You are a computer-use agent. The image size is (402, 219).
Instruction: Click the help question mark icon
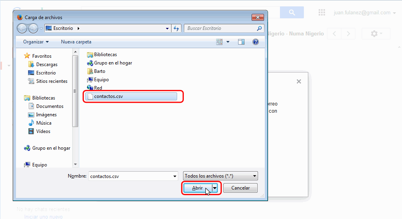pos(256,42)
